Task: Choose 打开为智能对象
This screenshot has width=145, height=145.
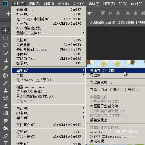Action: tap(49, 28)
